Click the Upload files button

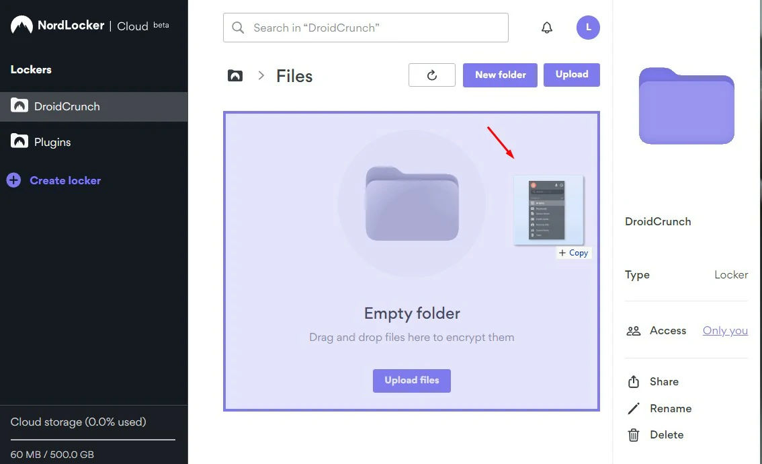pos(412,381)
